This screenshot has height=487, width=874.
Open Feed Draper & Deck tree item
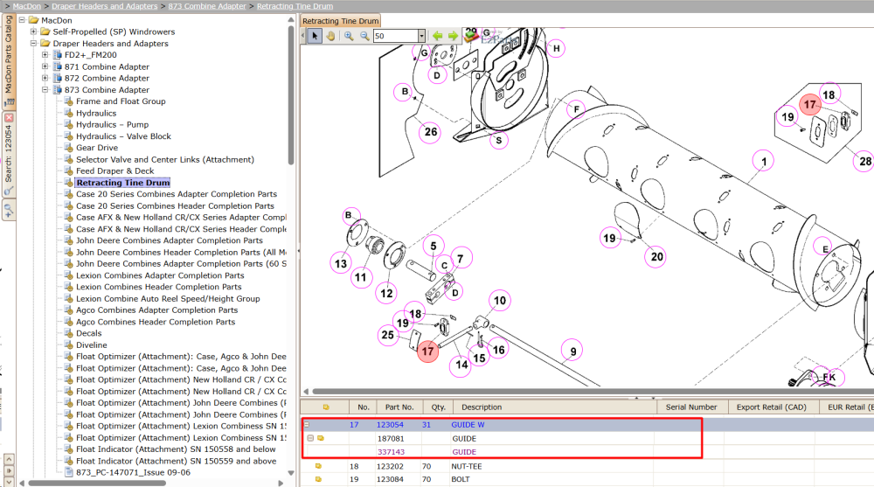(115, 171)
